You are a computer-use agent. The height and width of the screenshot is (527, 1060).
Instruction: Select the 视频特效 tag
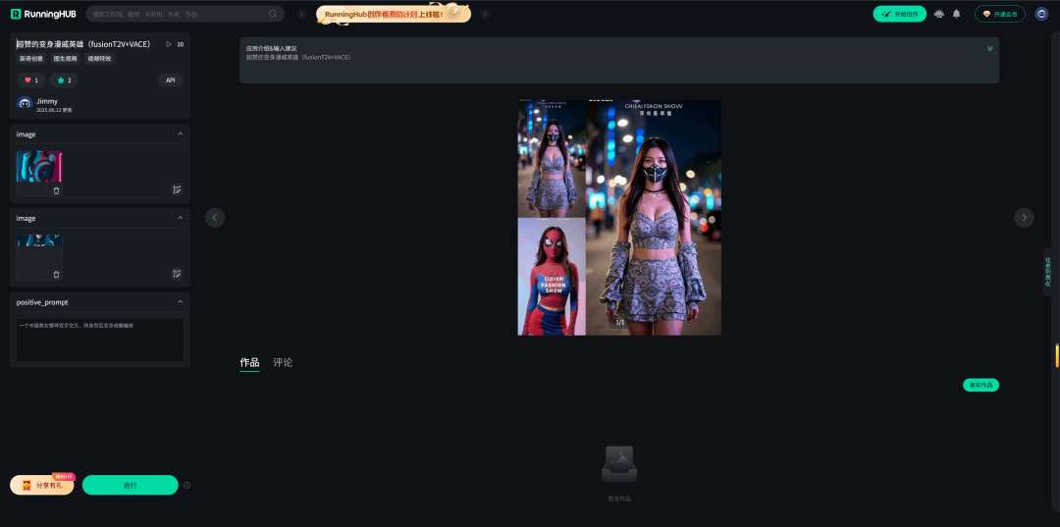click(x=99, y=59)
